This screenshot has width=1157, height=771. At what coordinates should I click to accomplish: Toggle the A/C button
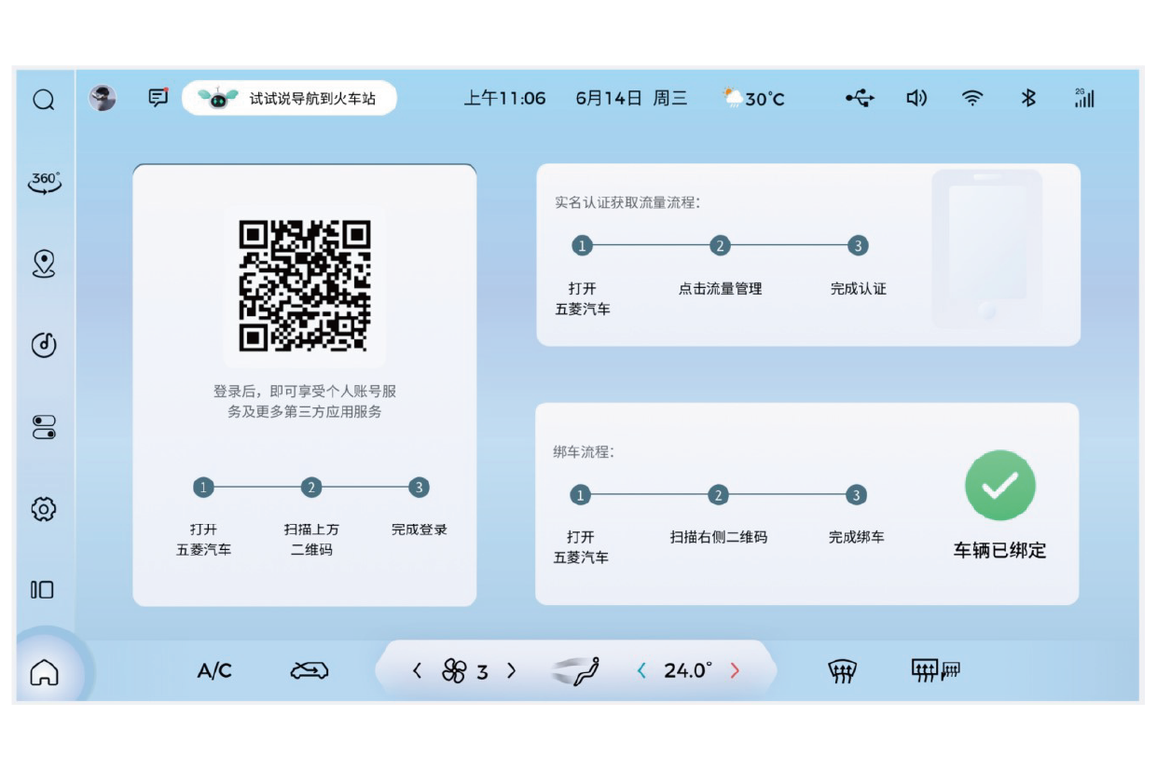(x=214, y=670)
